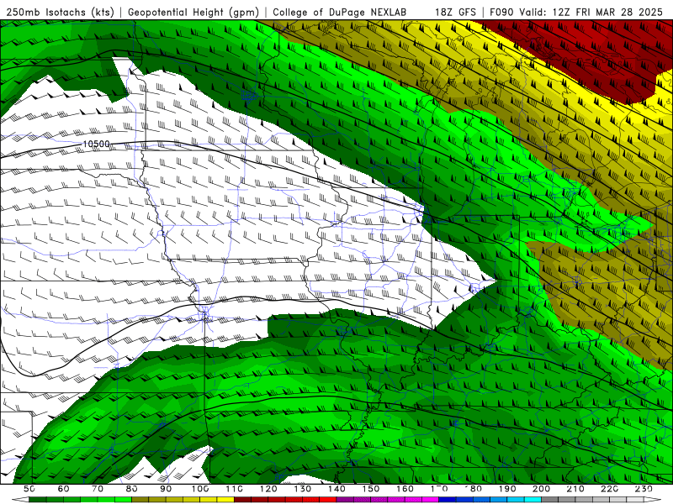This screenshot has width=673, height=504.
Task: Click the "250mb Isotachs (kts)" title text
Action: 60,13
